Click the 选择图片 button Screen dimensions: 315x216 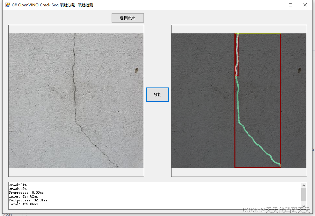pos(128,18)
